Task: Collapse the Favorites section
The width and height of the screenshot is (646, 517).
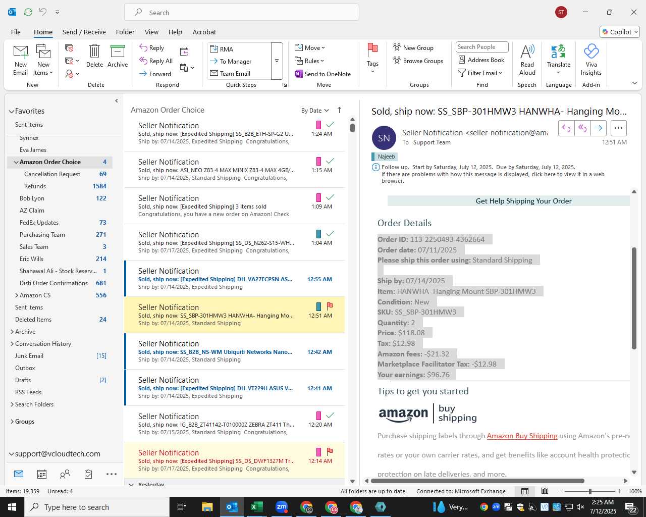Action: pyautogui.click(x=11, y=111)
